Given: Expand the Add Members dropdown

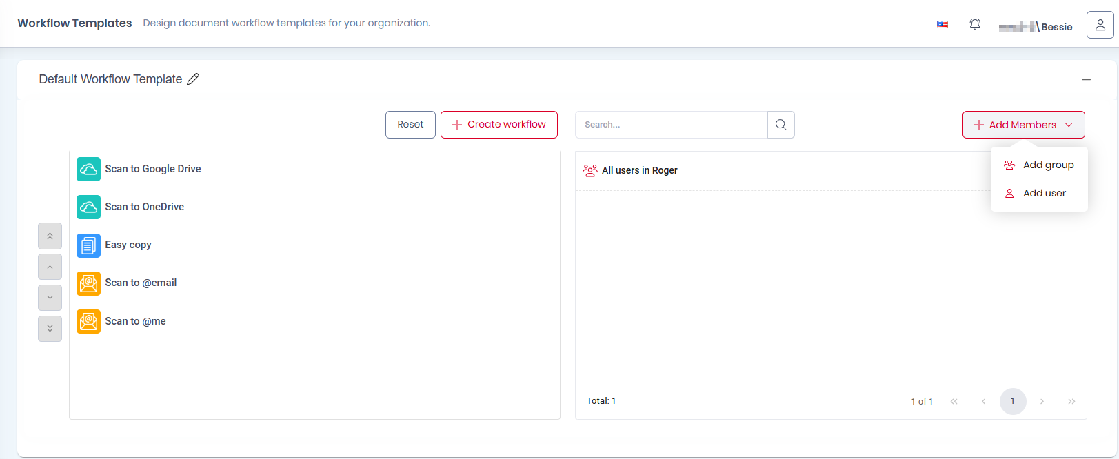Looking at the screenshot, I should (1023, 125).
